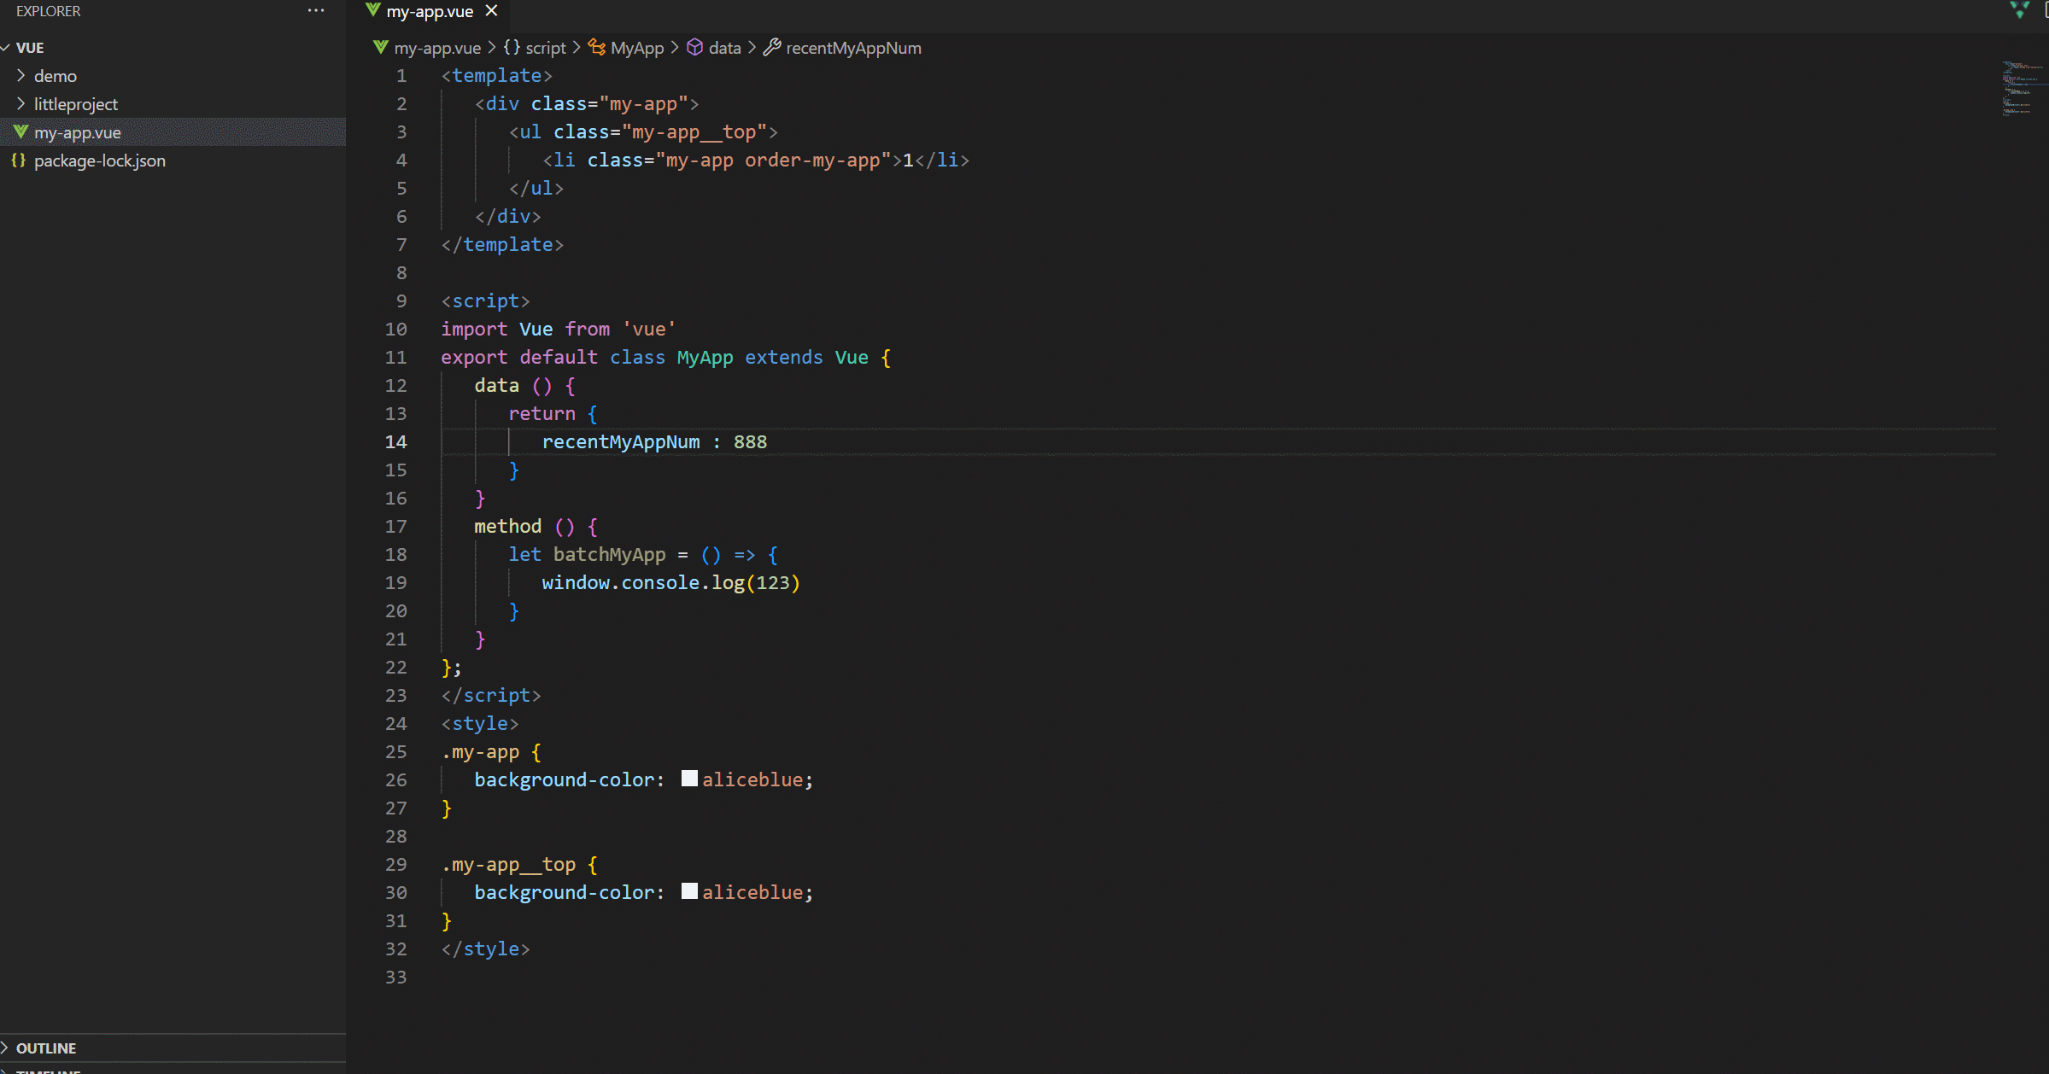Click the JSON braces icon of package-lock.json

18,161
